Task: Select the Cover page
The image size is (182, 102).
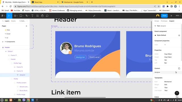Action: (x=8, y=34)
